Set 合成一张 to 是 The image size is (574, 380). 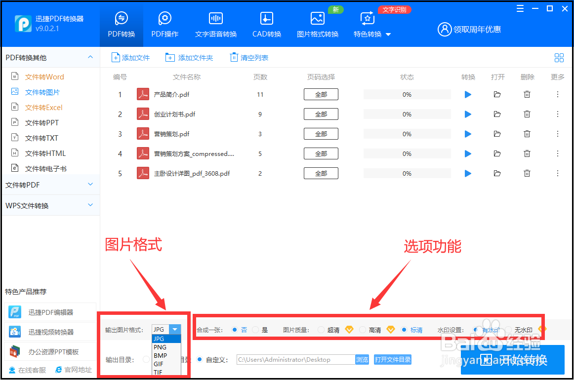tap(255, 330)
